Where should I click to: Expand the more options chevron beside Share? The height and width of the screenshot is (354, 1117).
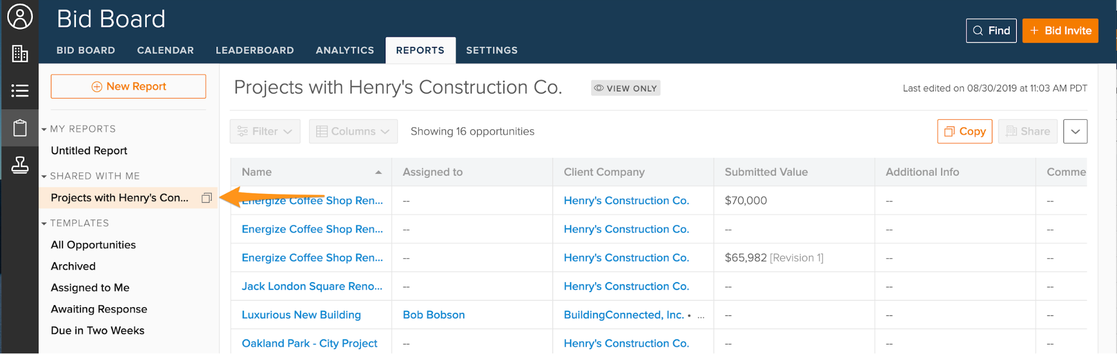(x=1075, y=132)
